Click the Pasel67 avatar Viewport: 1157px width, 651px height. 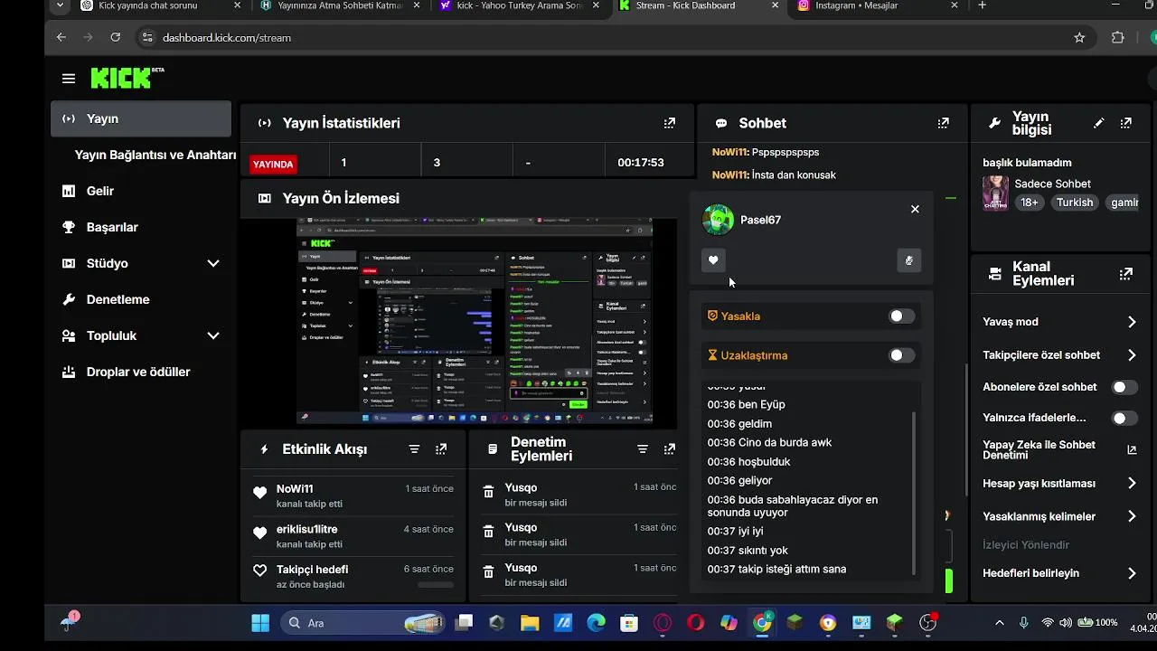[718, 220]
